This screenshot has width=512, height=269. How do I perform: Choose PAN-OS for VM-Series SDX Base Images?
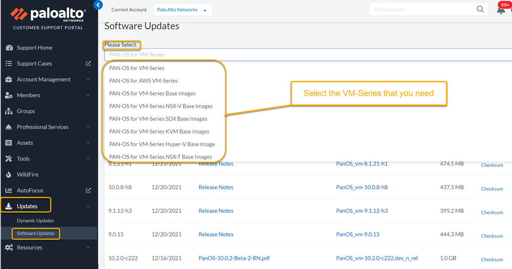pyautogui.click(x=158, y=119)
